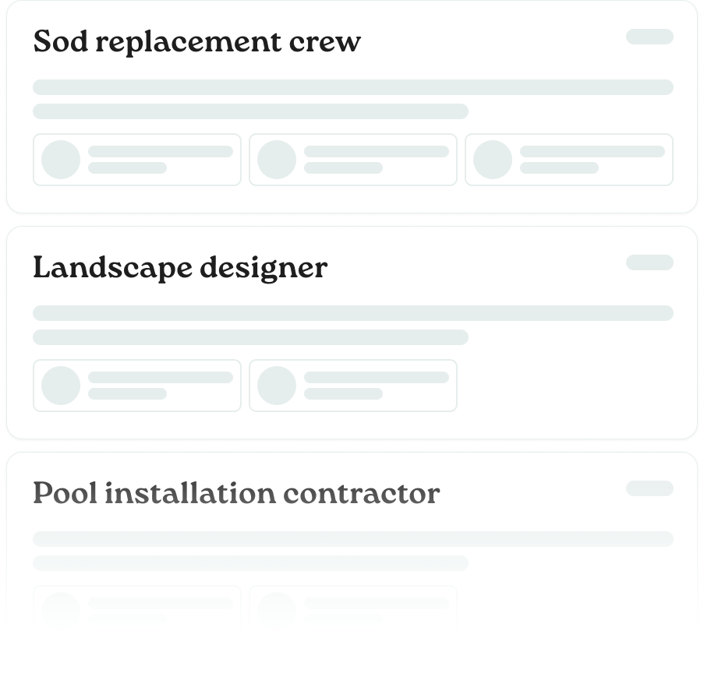Click the progress bar under Sod replacement crew title

click(352, 86)
